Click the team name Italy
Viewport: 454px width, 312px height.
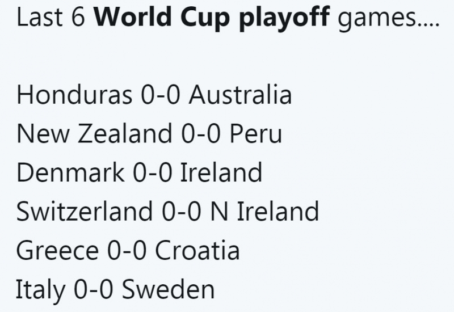click(40, 289)
